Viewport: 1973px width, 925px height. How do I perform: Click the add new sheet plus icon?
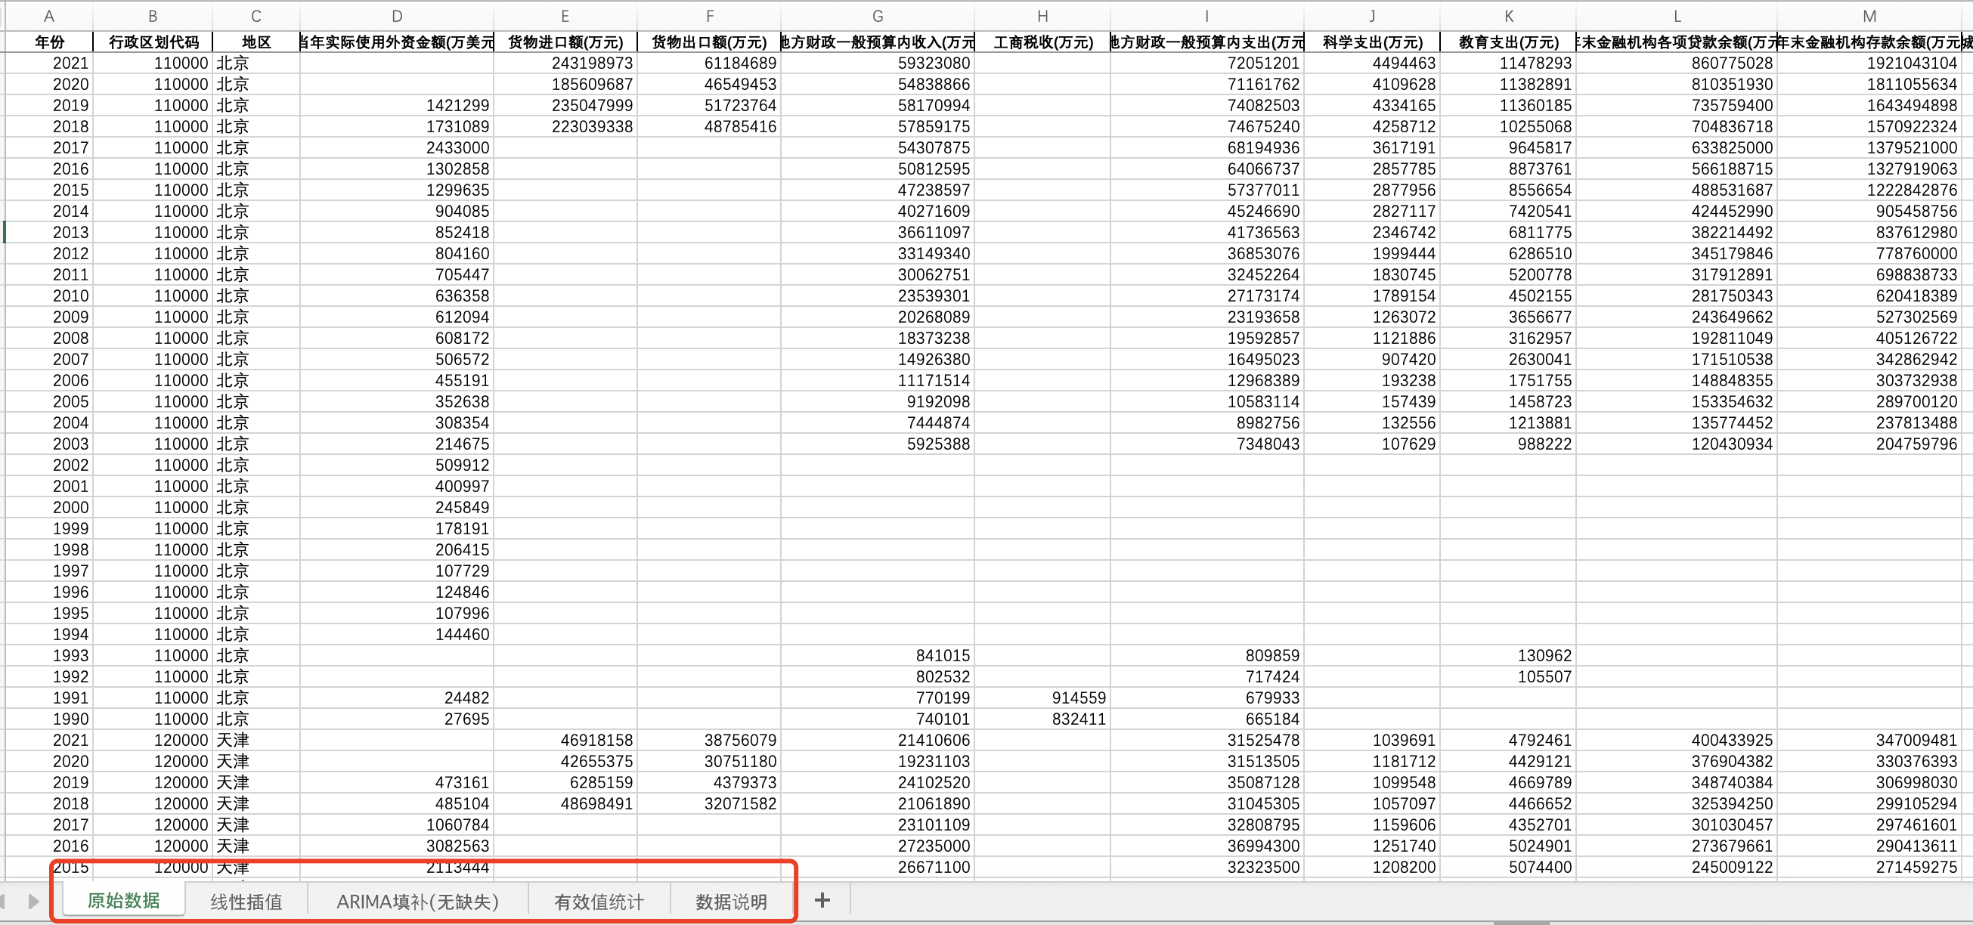point(822,901)
